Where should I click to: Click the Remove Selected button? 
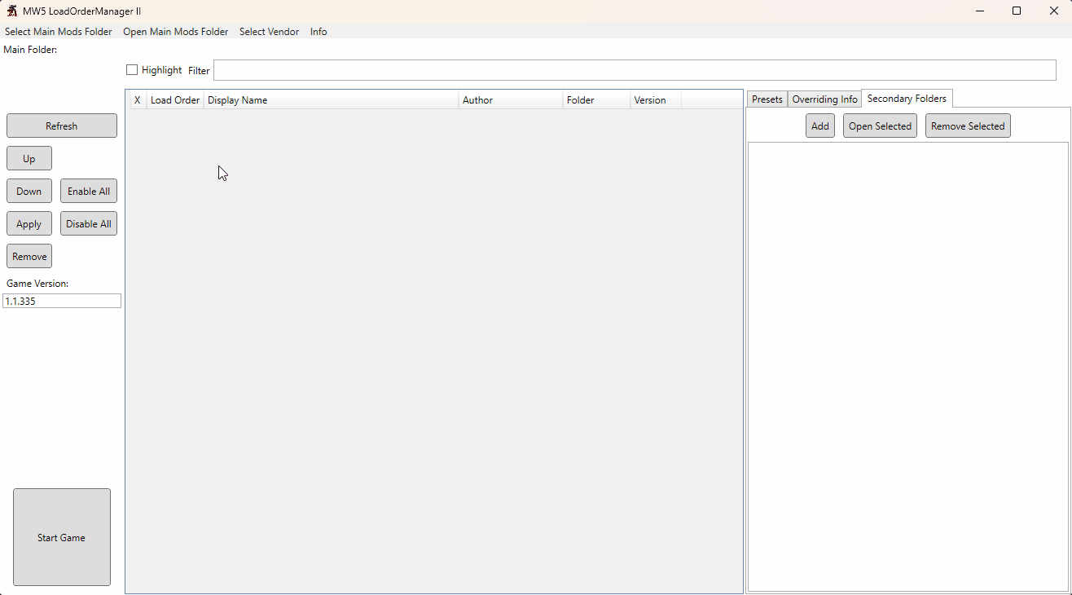[968, 126]
